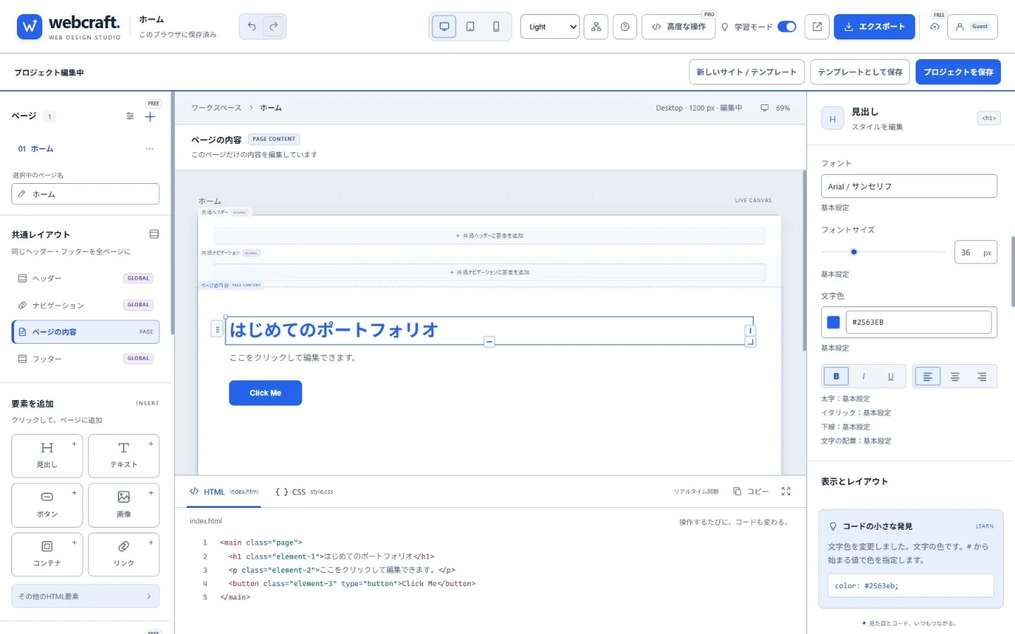Add a リンク link element
The width and height of the screenshot is (1015, 634).
(x=124, y=554)
